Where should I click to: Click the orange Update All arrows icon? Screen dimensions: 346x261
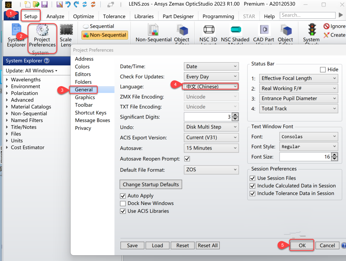pyautogui.click(x=93, y=4)
